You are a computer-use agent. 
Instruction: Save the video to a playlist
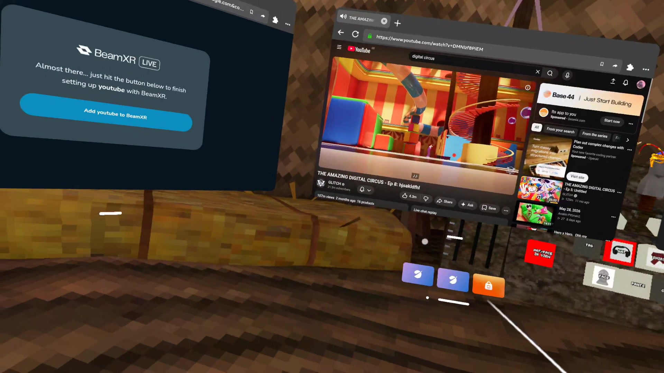pos(489,208)
